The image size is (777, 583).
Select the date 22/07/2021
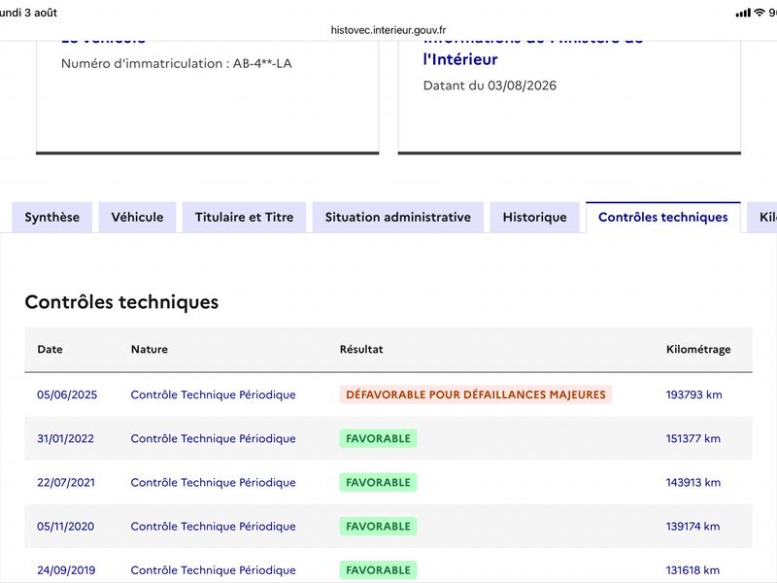pos(66,482)
